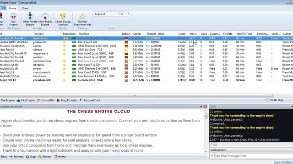Image resolution: width=293 pixels, height=164 pixels.
Task: Open the browser pane dropdown arrow
Action: click(x=201, y=107)
